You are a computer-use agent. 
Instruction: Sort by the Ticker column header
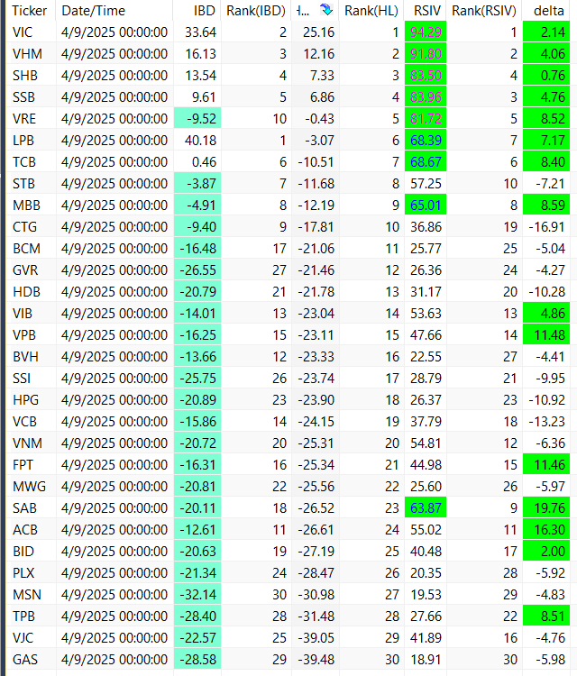(x=30, y=10)
